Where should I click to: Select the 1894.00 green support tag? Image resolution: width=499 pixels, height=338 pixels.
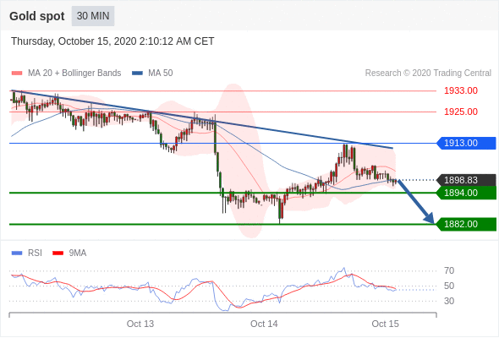point(466,193)
